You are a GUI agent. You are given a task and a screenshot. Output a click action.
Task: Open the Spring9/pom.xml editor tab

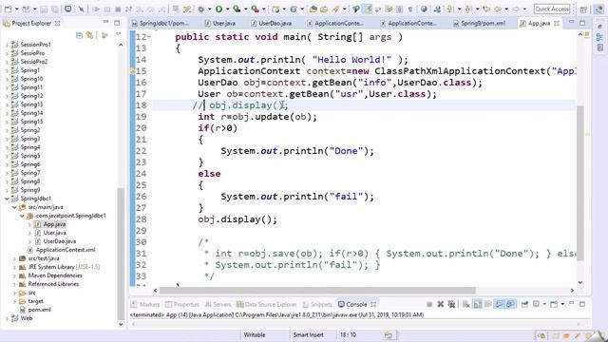pyautogui.click(x=479, y=23)
